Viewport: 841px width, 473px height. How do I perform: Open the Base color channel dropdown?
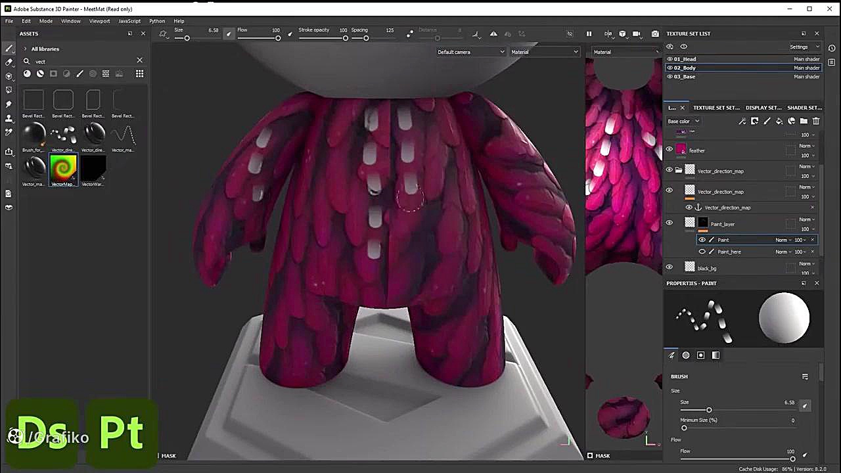[683, 121]
